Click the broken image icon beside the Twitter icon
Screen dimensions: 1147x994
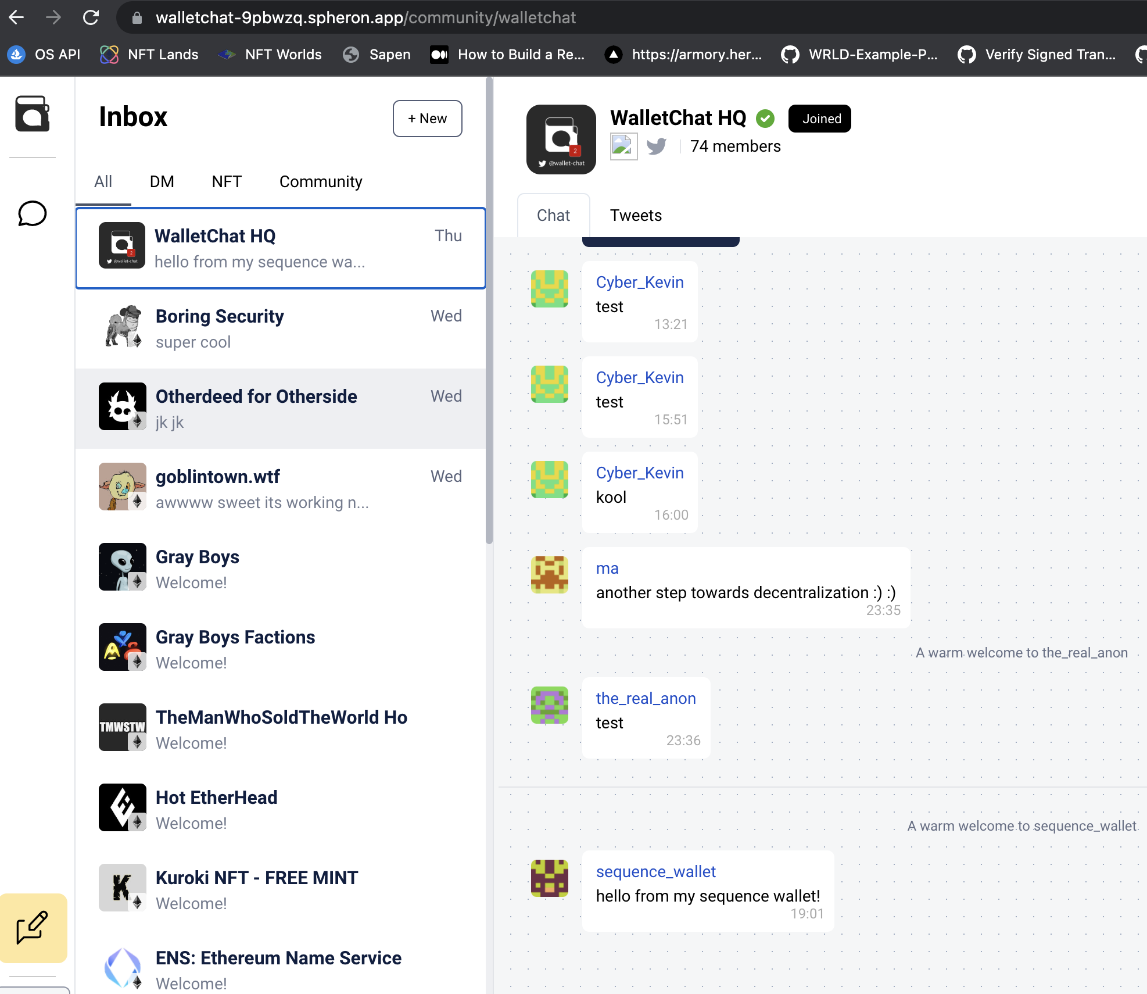click(623, 146)
